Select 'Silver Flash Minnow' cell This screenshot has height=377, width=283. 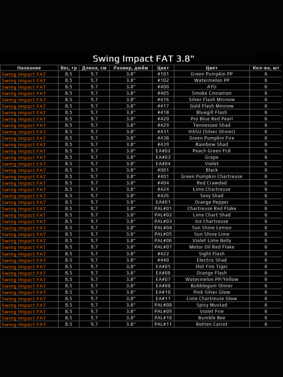[x=212, y=100]
